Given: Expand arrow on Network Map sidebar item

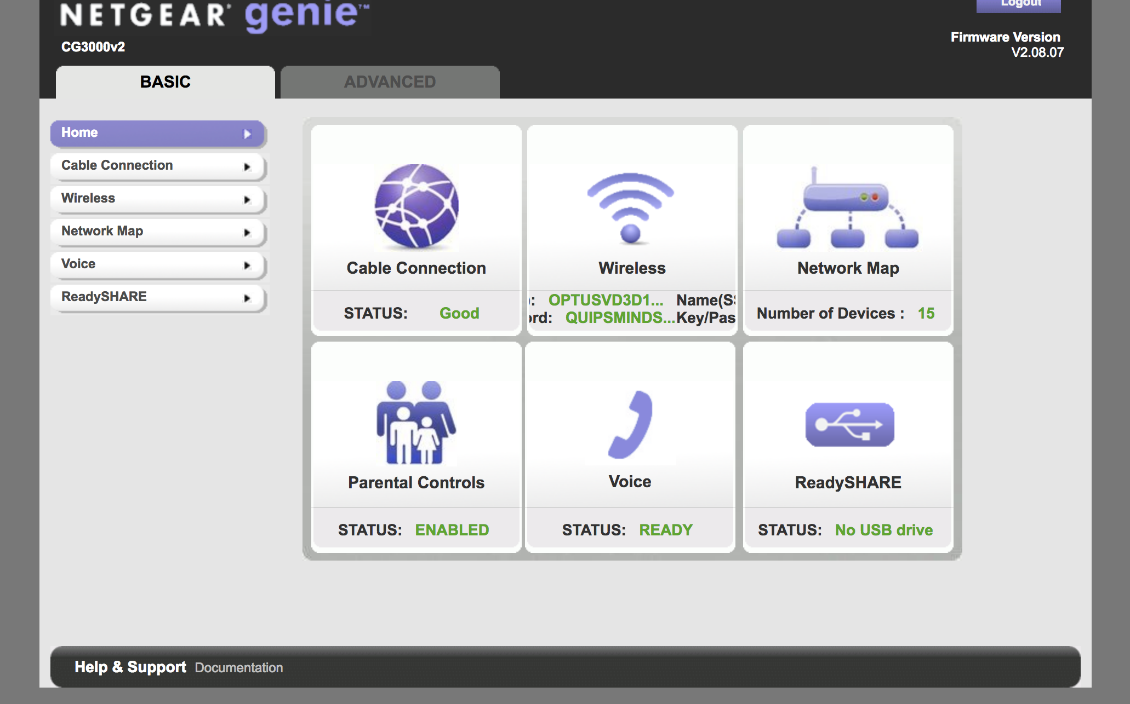Looking at the screenshot, I should coord(247,233).
